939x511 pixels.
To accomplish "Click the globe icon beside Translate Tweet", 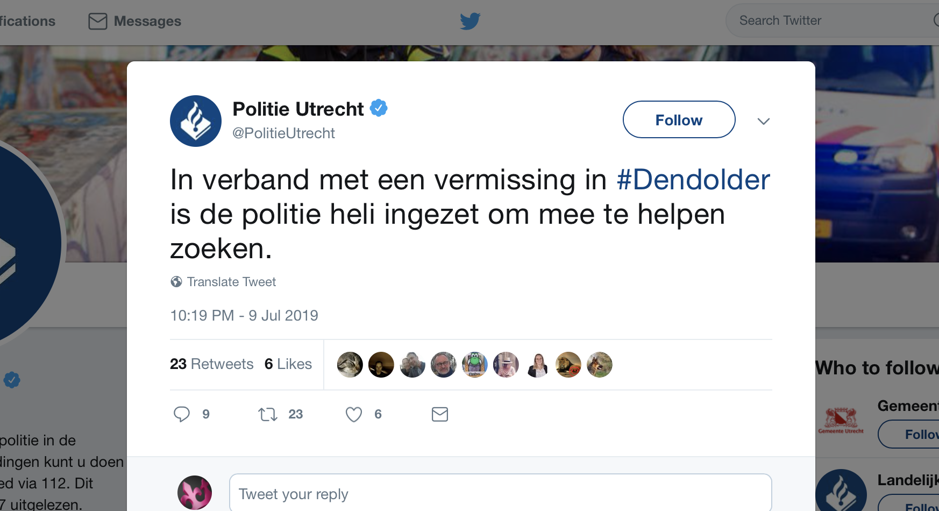I will tap(176, 282).
